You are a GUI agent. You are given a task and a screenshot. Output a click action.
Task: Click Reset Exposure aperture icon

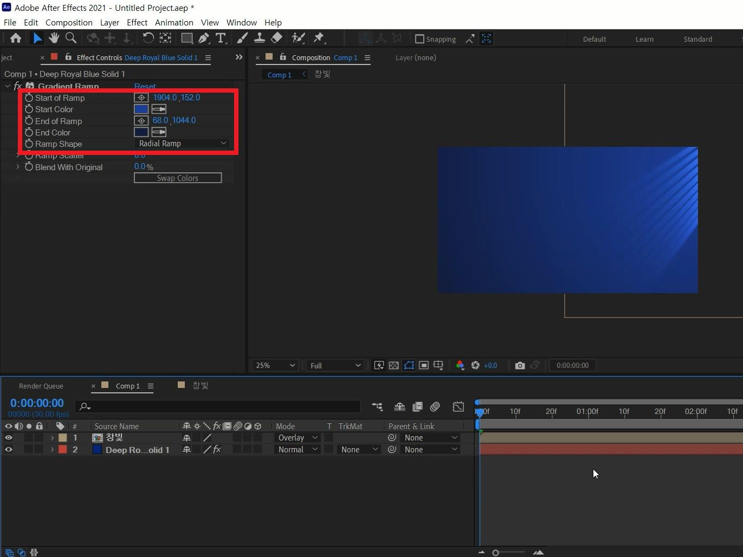[475, 365]
